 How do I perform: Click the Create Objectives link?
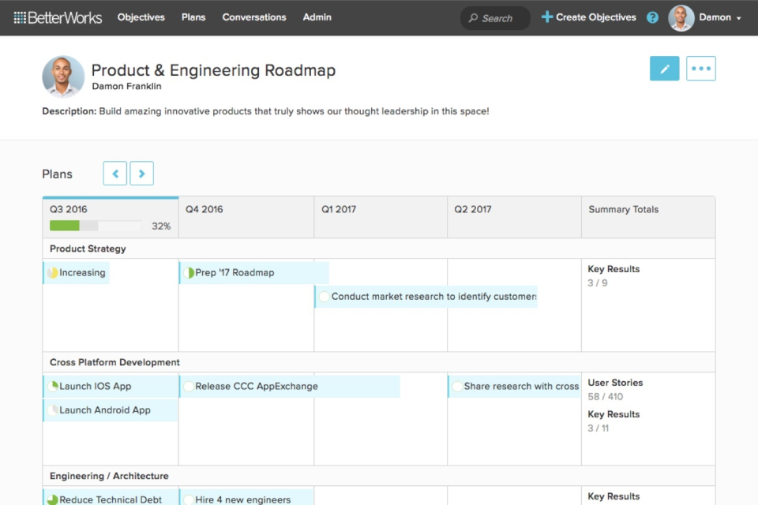click(x=595, y=17)
